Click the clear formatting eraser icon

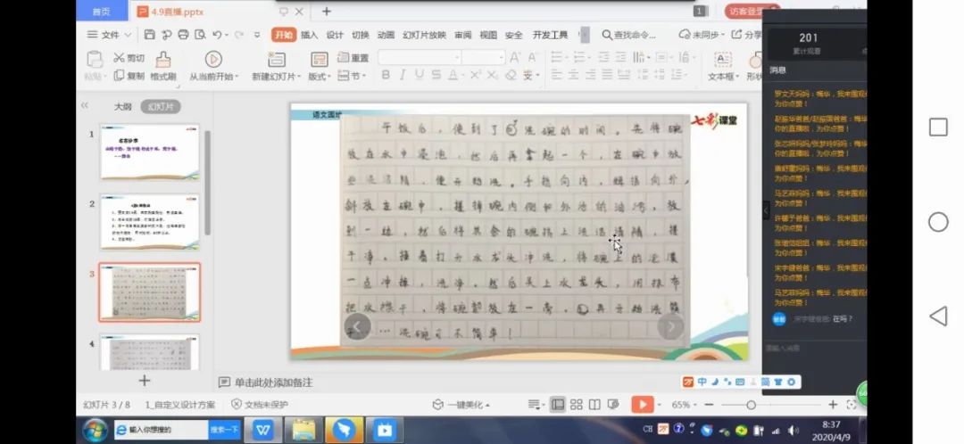[511, 75]
